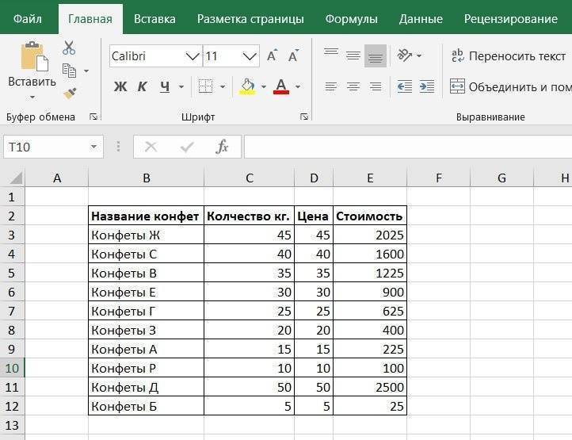Click the Increase Font Size icon
The height and width of the screenshot is (440, 572).
click(272, 56)
